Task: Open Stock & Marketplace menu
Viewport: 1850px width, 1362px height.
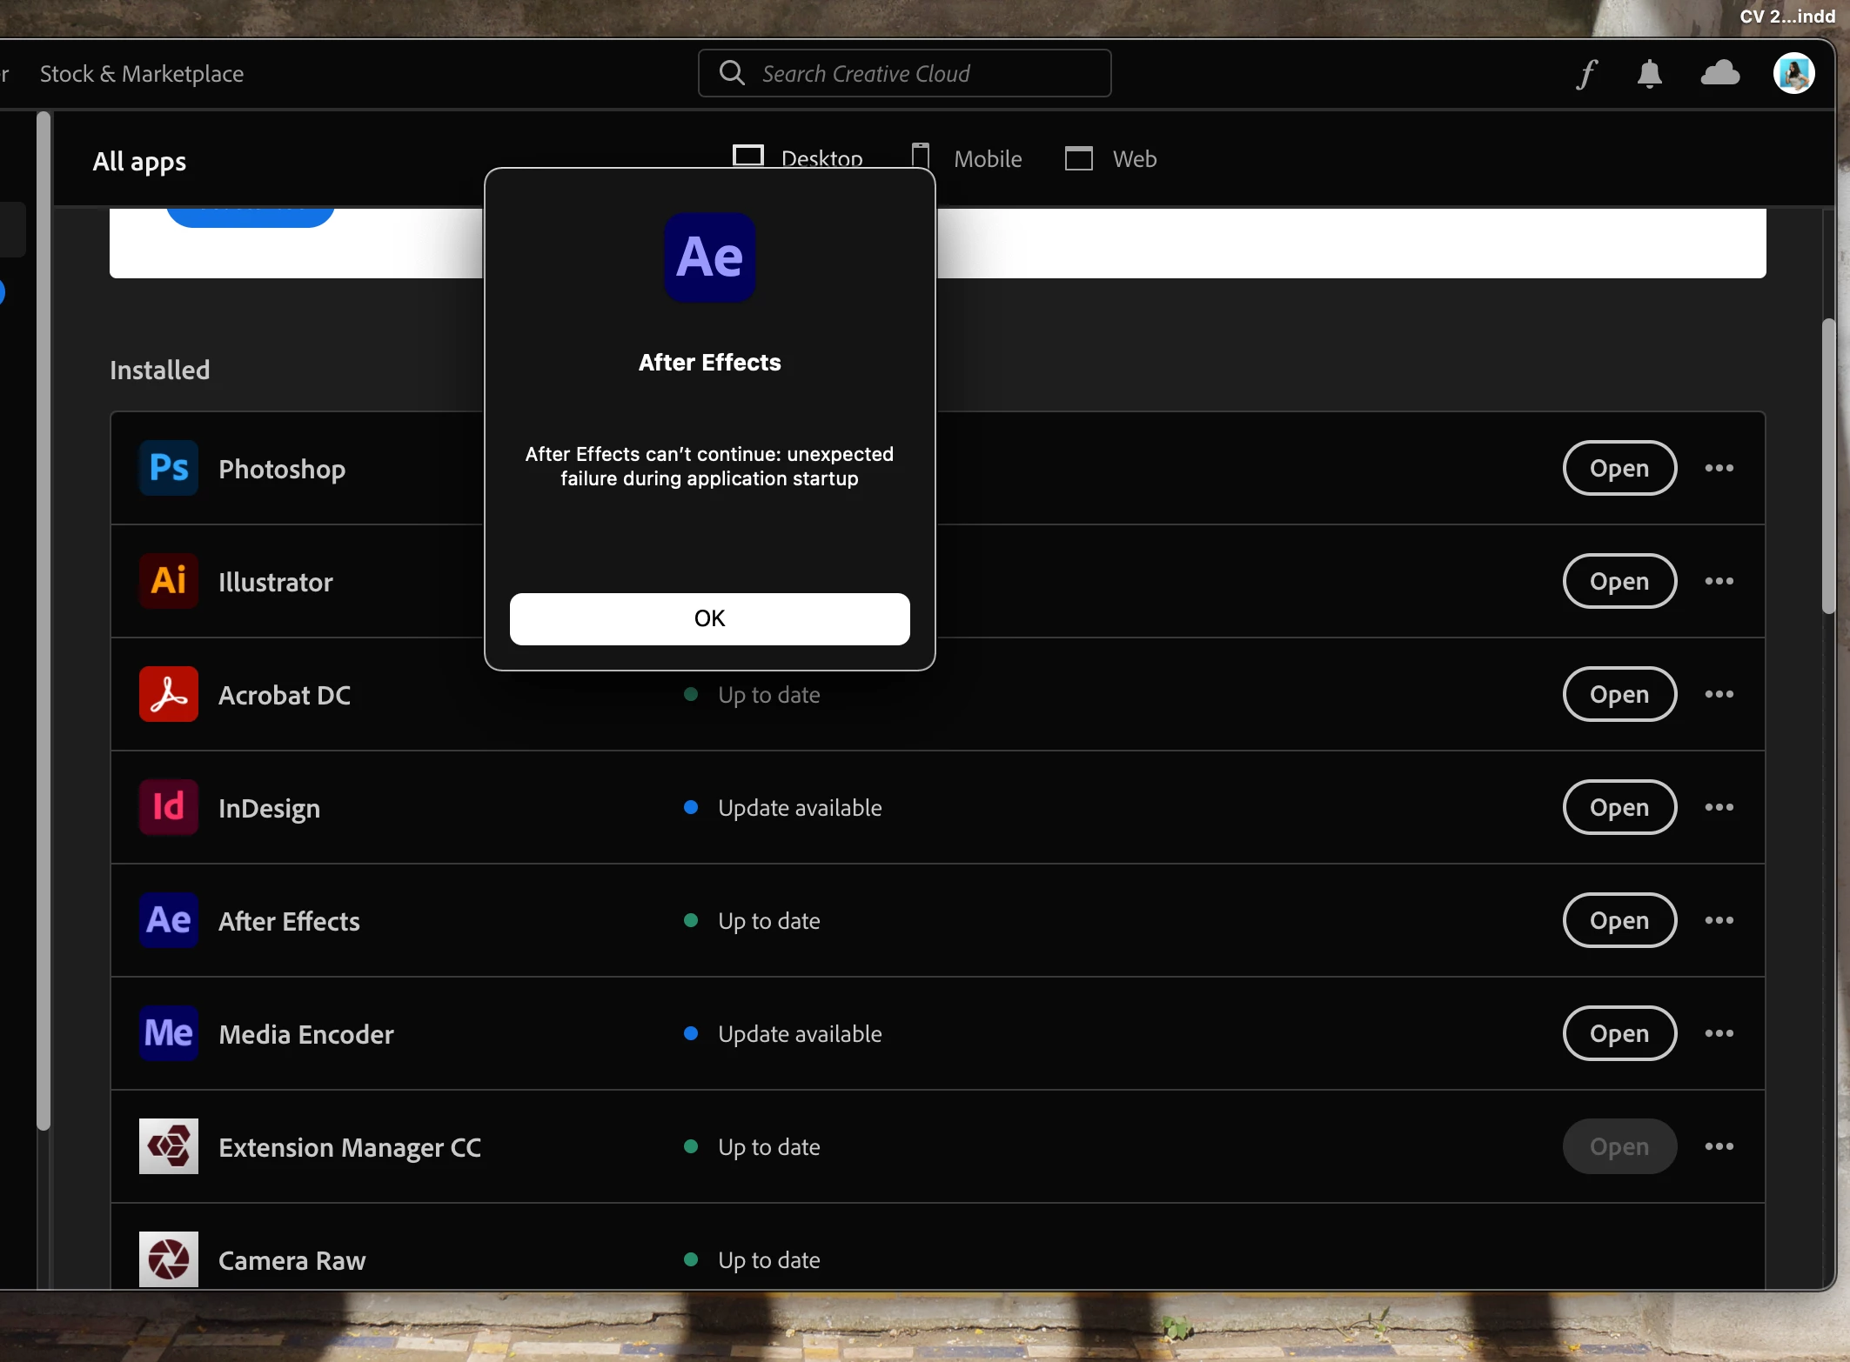Action: (x=142, y=74)
